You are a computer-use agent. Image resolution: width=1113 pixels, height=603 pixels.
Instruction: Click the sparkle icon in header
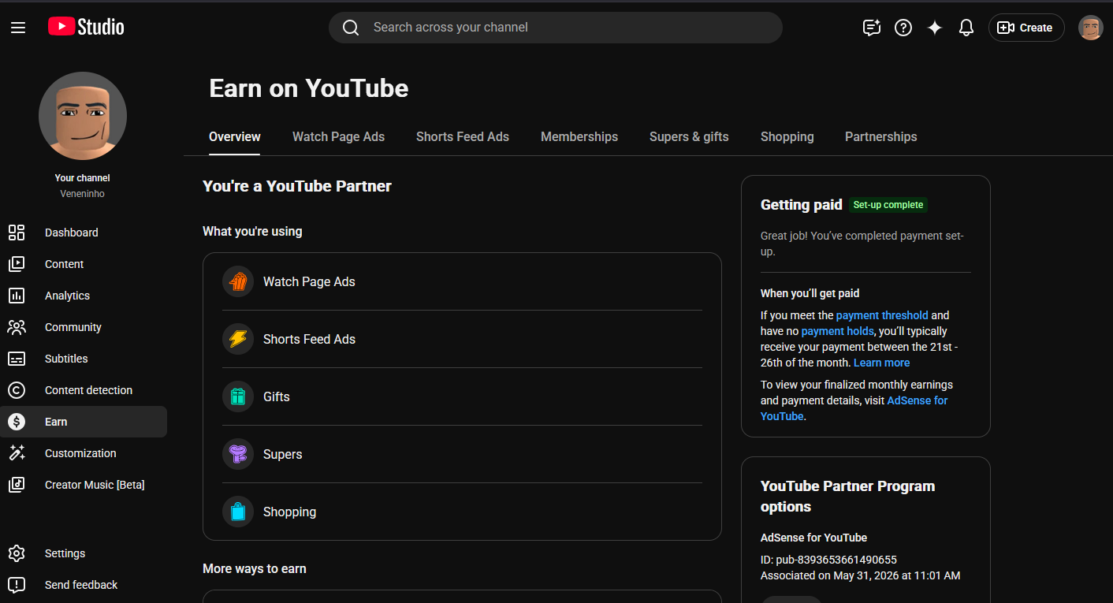[935, 28]
